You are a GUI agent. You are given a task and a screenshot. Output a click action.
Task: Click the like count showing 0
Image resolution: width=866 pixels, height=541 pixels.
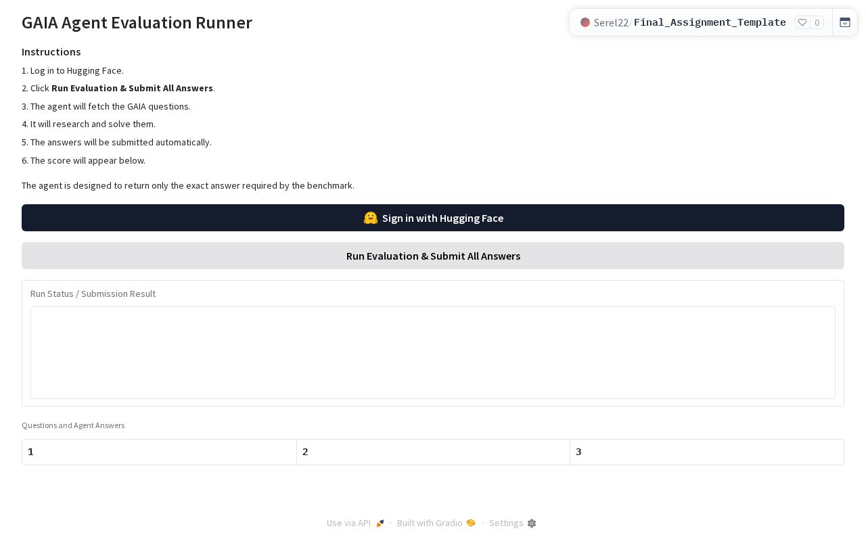pyautogui.click(x=817, y=22)
